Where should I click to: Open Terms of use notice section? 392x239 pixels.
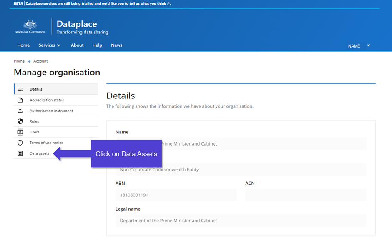pyautogui.click(x=56, y=143)
